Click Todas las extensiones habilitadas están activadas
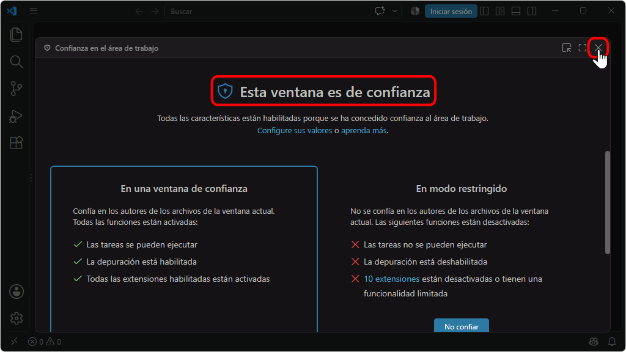Image resolution: width=626 pixels, height=352 pixels. pos(178,279)
